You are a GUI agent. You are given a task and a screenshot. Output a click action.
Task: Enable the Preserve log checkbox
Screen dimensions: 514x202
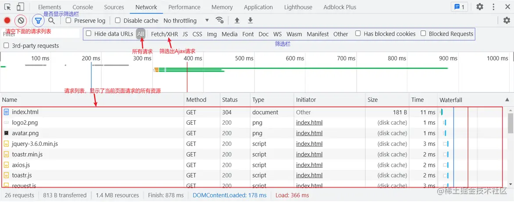point(68,21)
